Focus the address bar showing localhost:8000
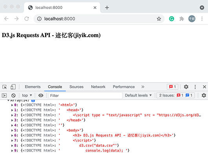Screen dimensions: 208x153 (x=99, y=19)
